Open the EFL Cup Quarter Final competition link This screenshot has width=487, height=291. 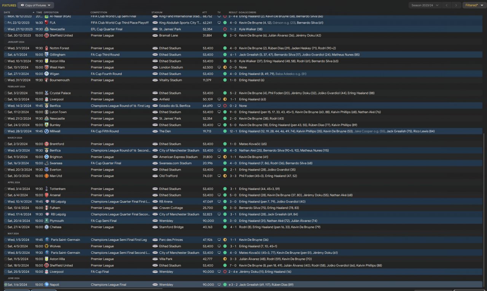coord(107,29)
